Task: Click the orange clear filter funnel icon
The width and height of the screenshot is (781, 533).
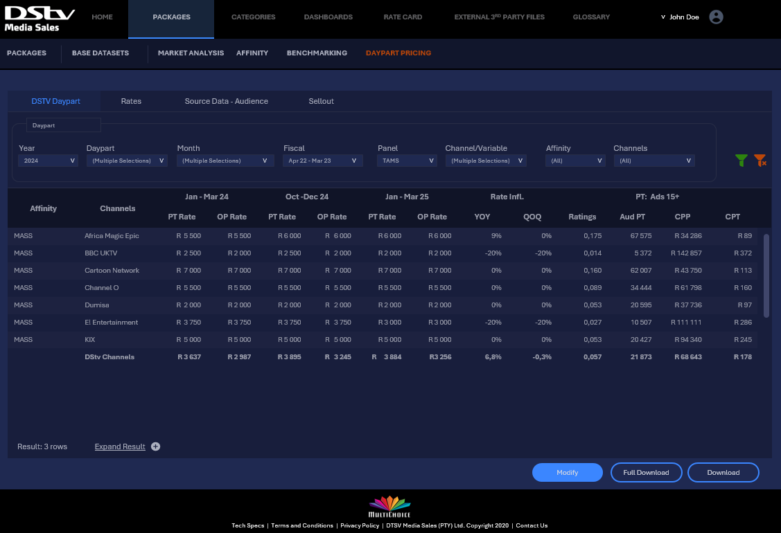Action: point(760,161)
